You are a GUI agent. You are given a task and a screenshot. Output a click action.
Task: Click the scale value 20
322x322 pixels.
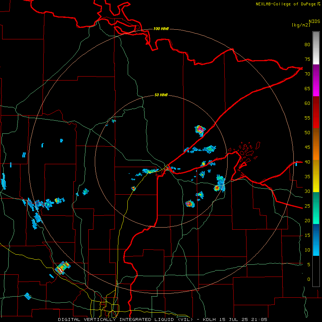tap(307, 221)
